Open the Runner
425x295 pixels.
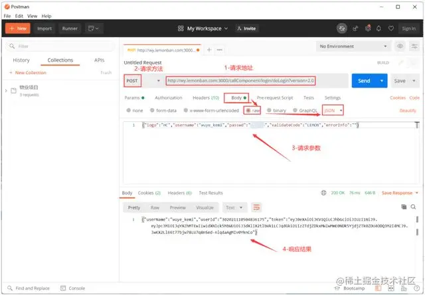pos(70,29)
